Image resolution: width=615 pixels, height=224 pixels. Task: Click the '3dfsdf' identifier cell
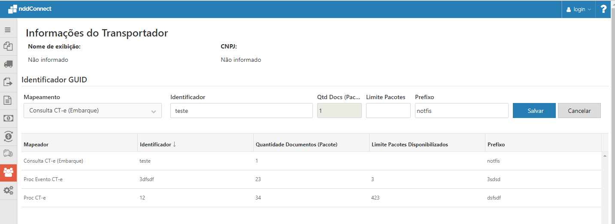(147, 179)
